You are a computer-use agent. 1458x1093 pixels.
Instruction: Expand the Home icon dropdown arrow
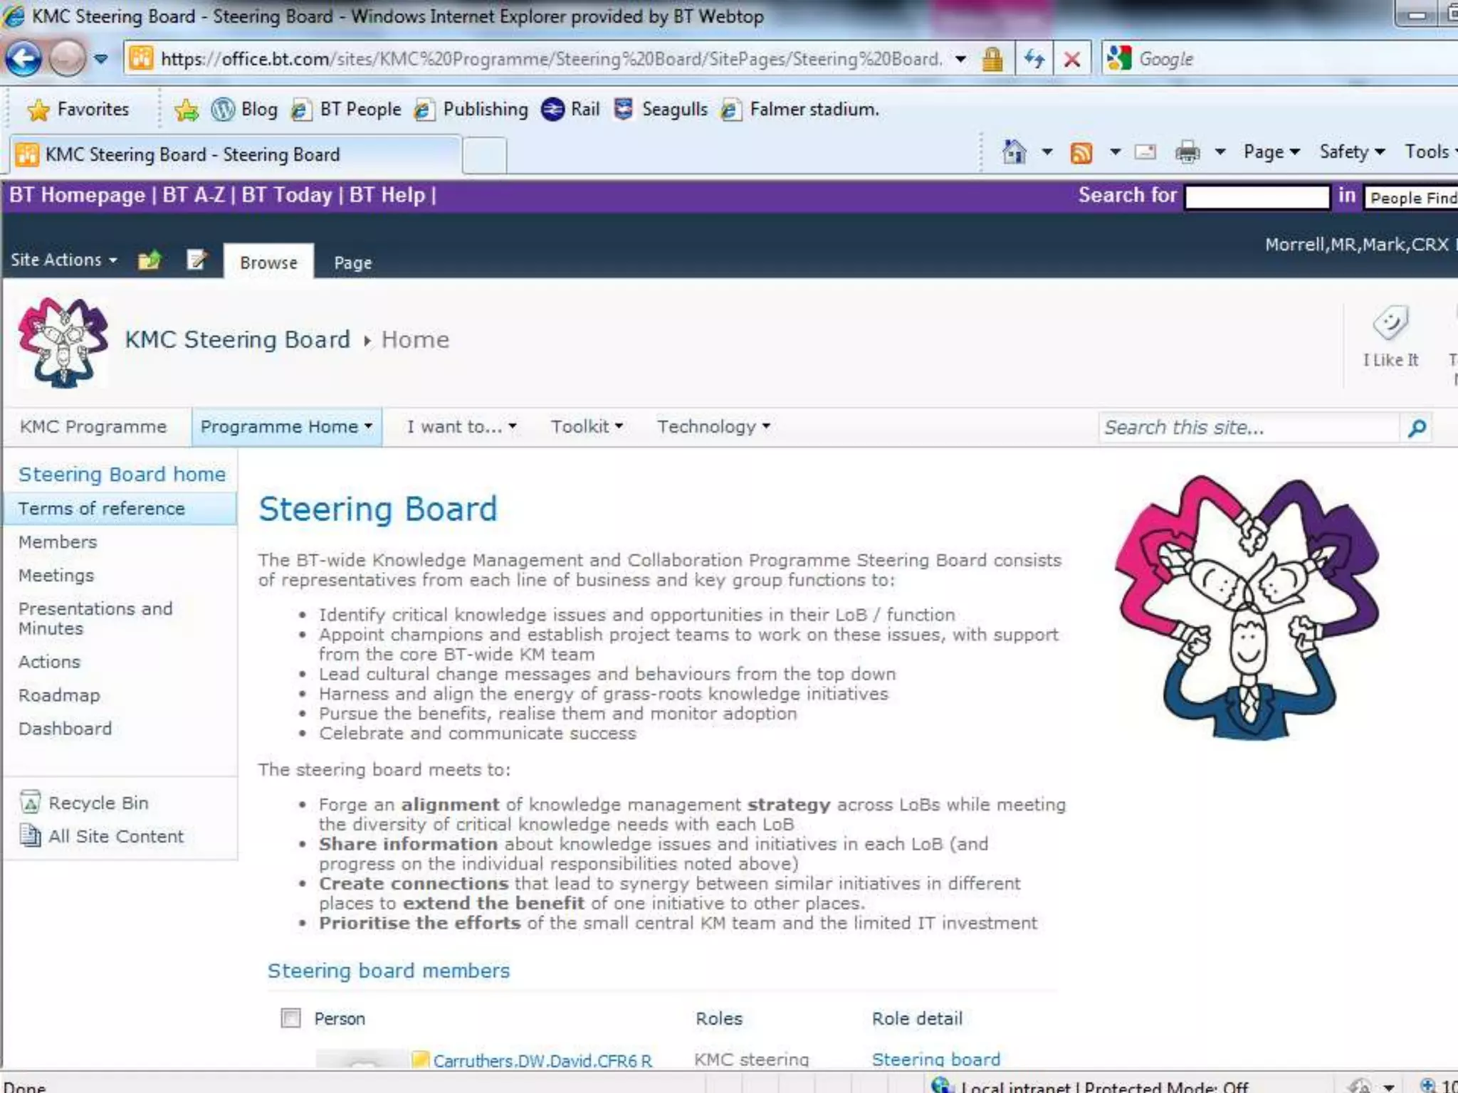pyautogui.click(x=1047, y=152)
